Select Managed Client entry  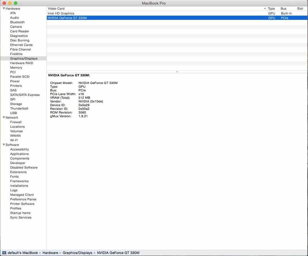click(22, 195)
